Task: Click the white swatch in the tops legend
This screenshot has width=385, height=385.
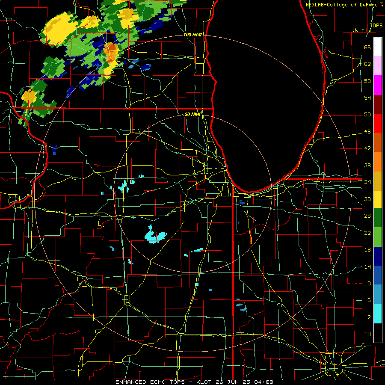Action: (x=378, y=47)
